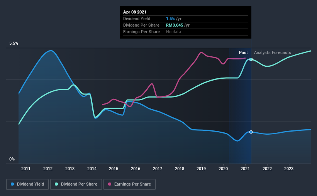Select the 2014 x-axis year label
This screenshot has height=196, width=317.
pyautogui.click(x=92, y=169)
